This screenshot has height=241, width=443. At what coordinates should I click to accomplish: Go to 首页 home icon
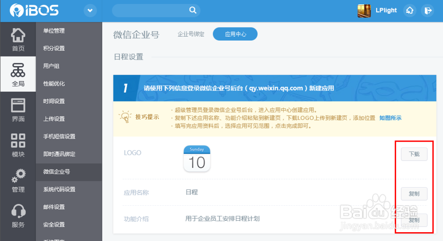[x=18, y=39]
